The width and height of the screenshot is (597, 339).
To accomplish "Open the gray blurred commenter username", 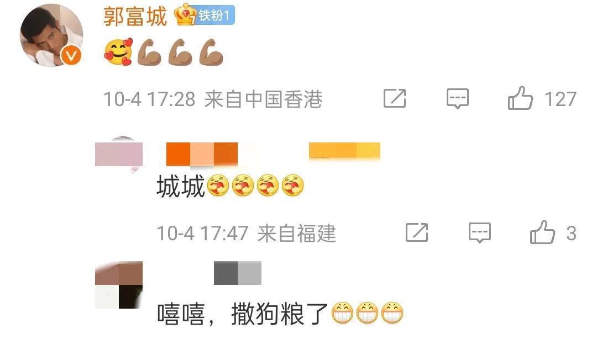I will click(238, 273).
